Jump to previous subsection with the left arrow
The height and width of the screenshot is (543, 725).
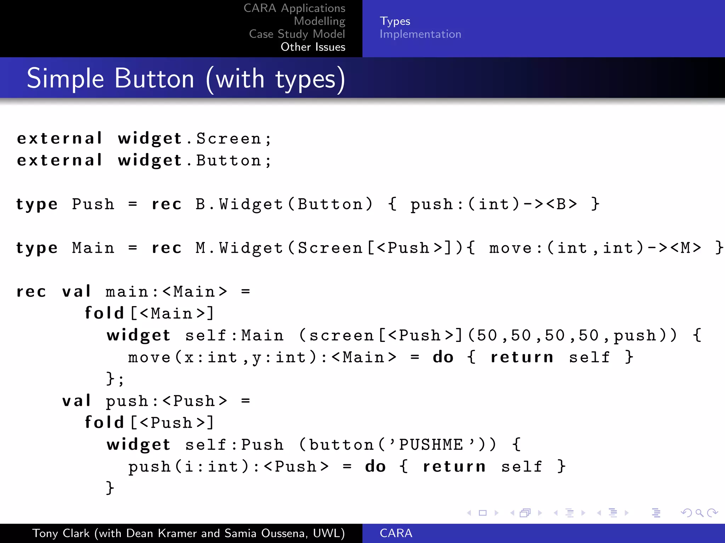(556, 513)
